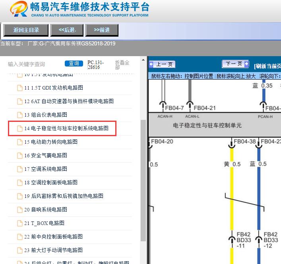Click document icon beside 23 前大灯手动调节
This screenshot has height=264, width=281.
(20, 250)
